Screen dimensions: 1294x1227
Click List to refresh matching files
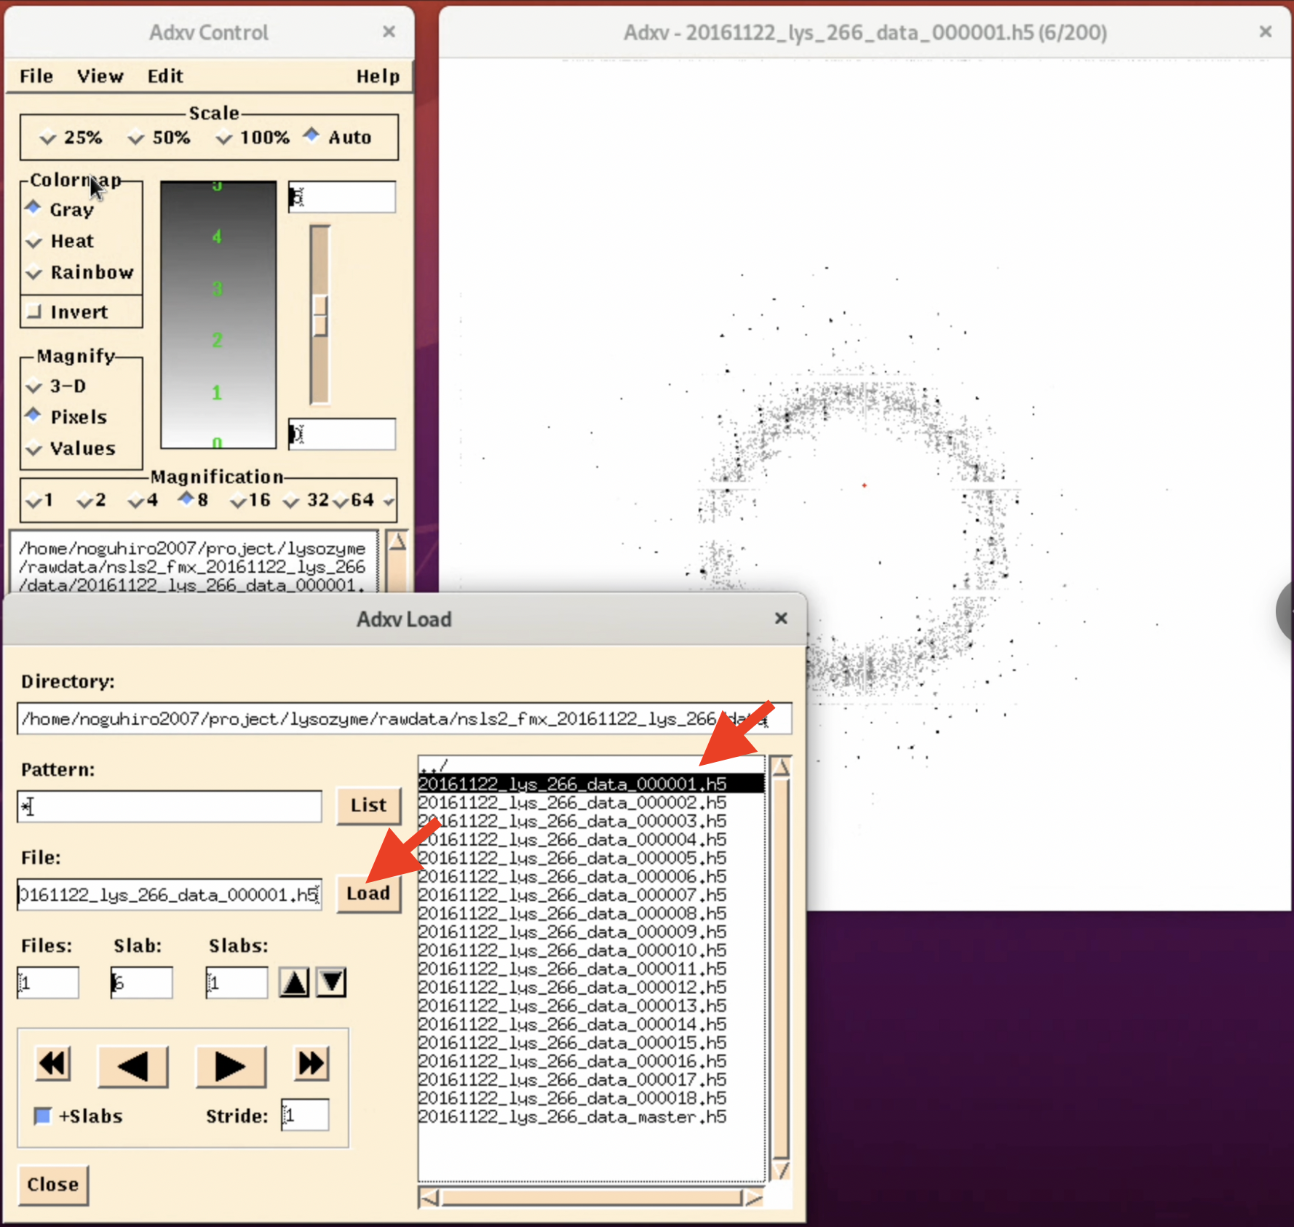[368, 806]
